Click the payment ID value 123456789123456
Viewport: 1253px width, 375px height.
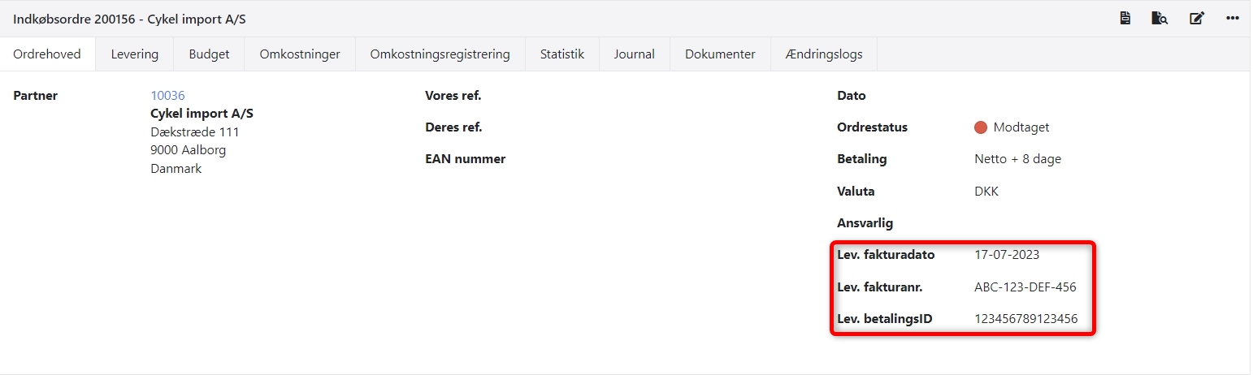pyautogui.click(x=1025, y=319)
